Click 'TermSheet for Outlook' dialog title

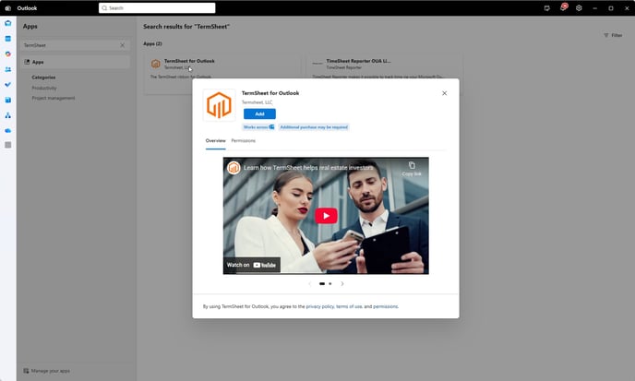click(x=270, y=93)
